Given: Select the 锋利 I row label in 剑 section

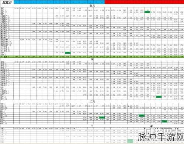Looking at the screenshot, I should 3,62.
